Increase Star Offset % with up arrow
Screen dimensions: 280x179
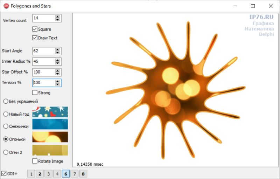tap(57, 70)
